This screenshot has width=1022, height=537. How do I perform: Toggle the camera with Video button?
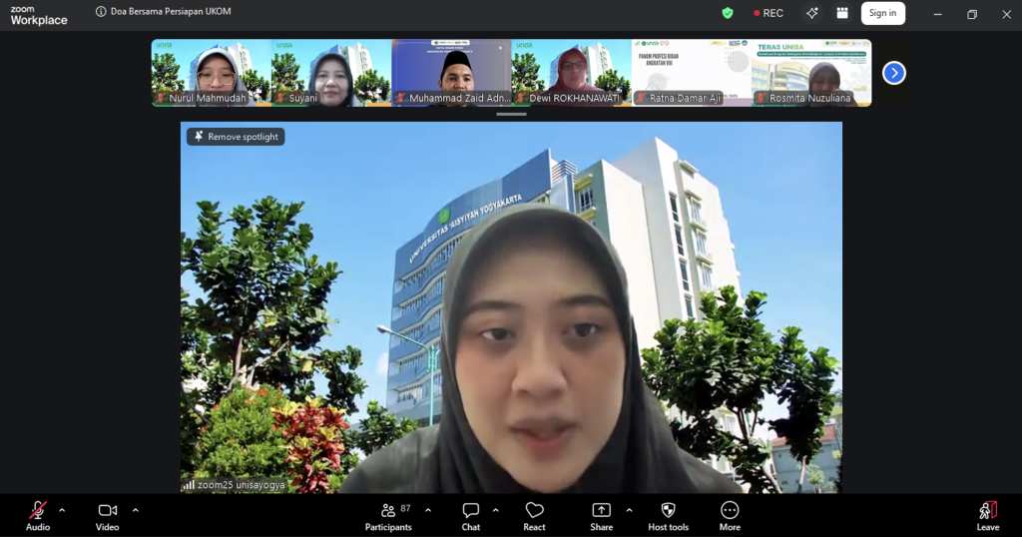108,515
